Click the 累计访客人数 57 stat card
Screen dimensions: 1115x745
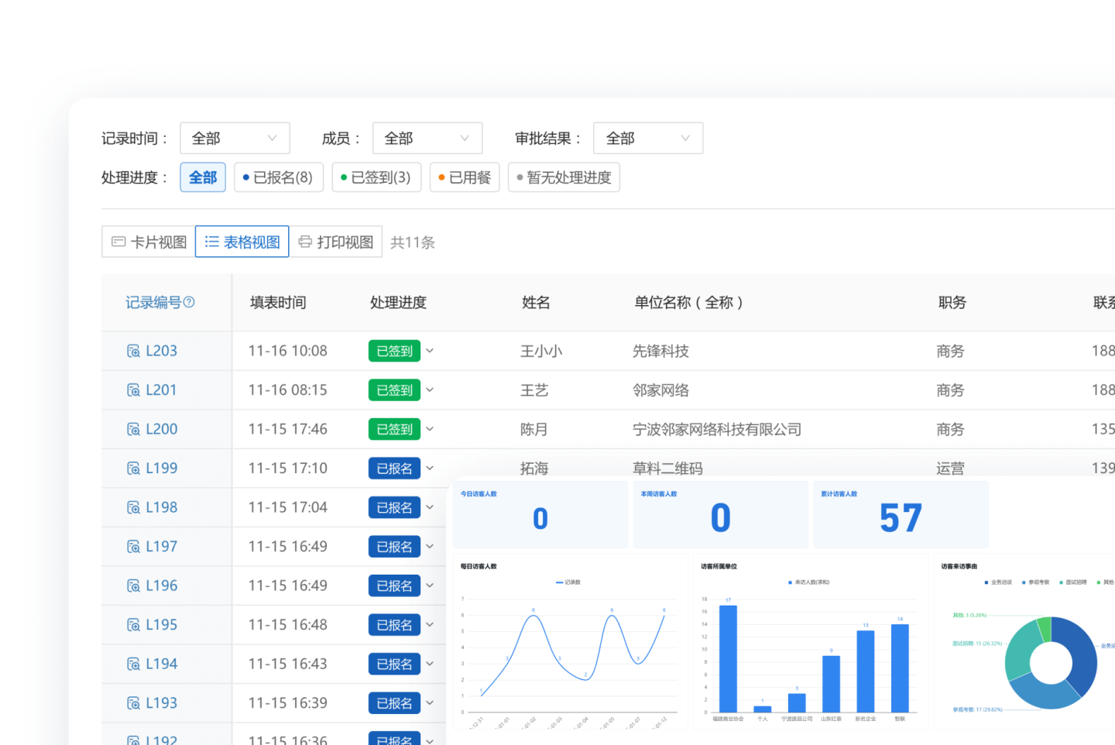tap(901, 515)
